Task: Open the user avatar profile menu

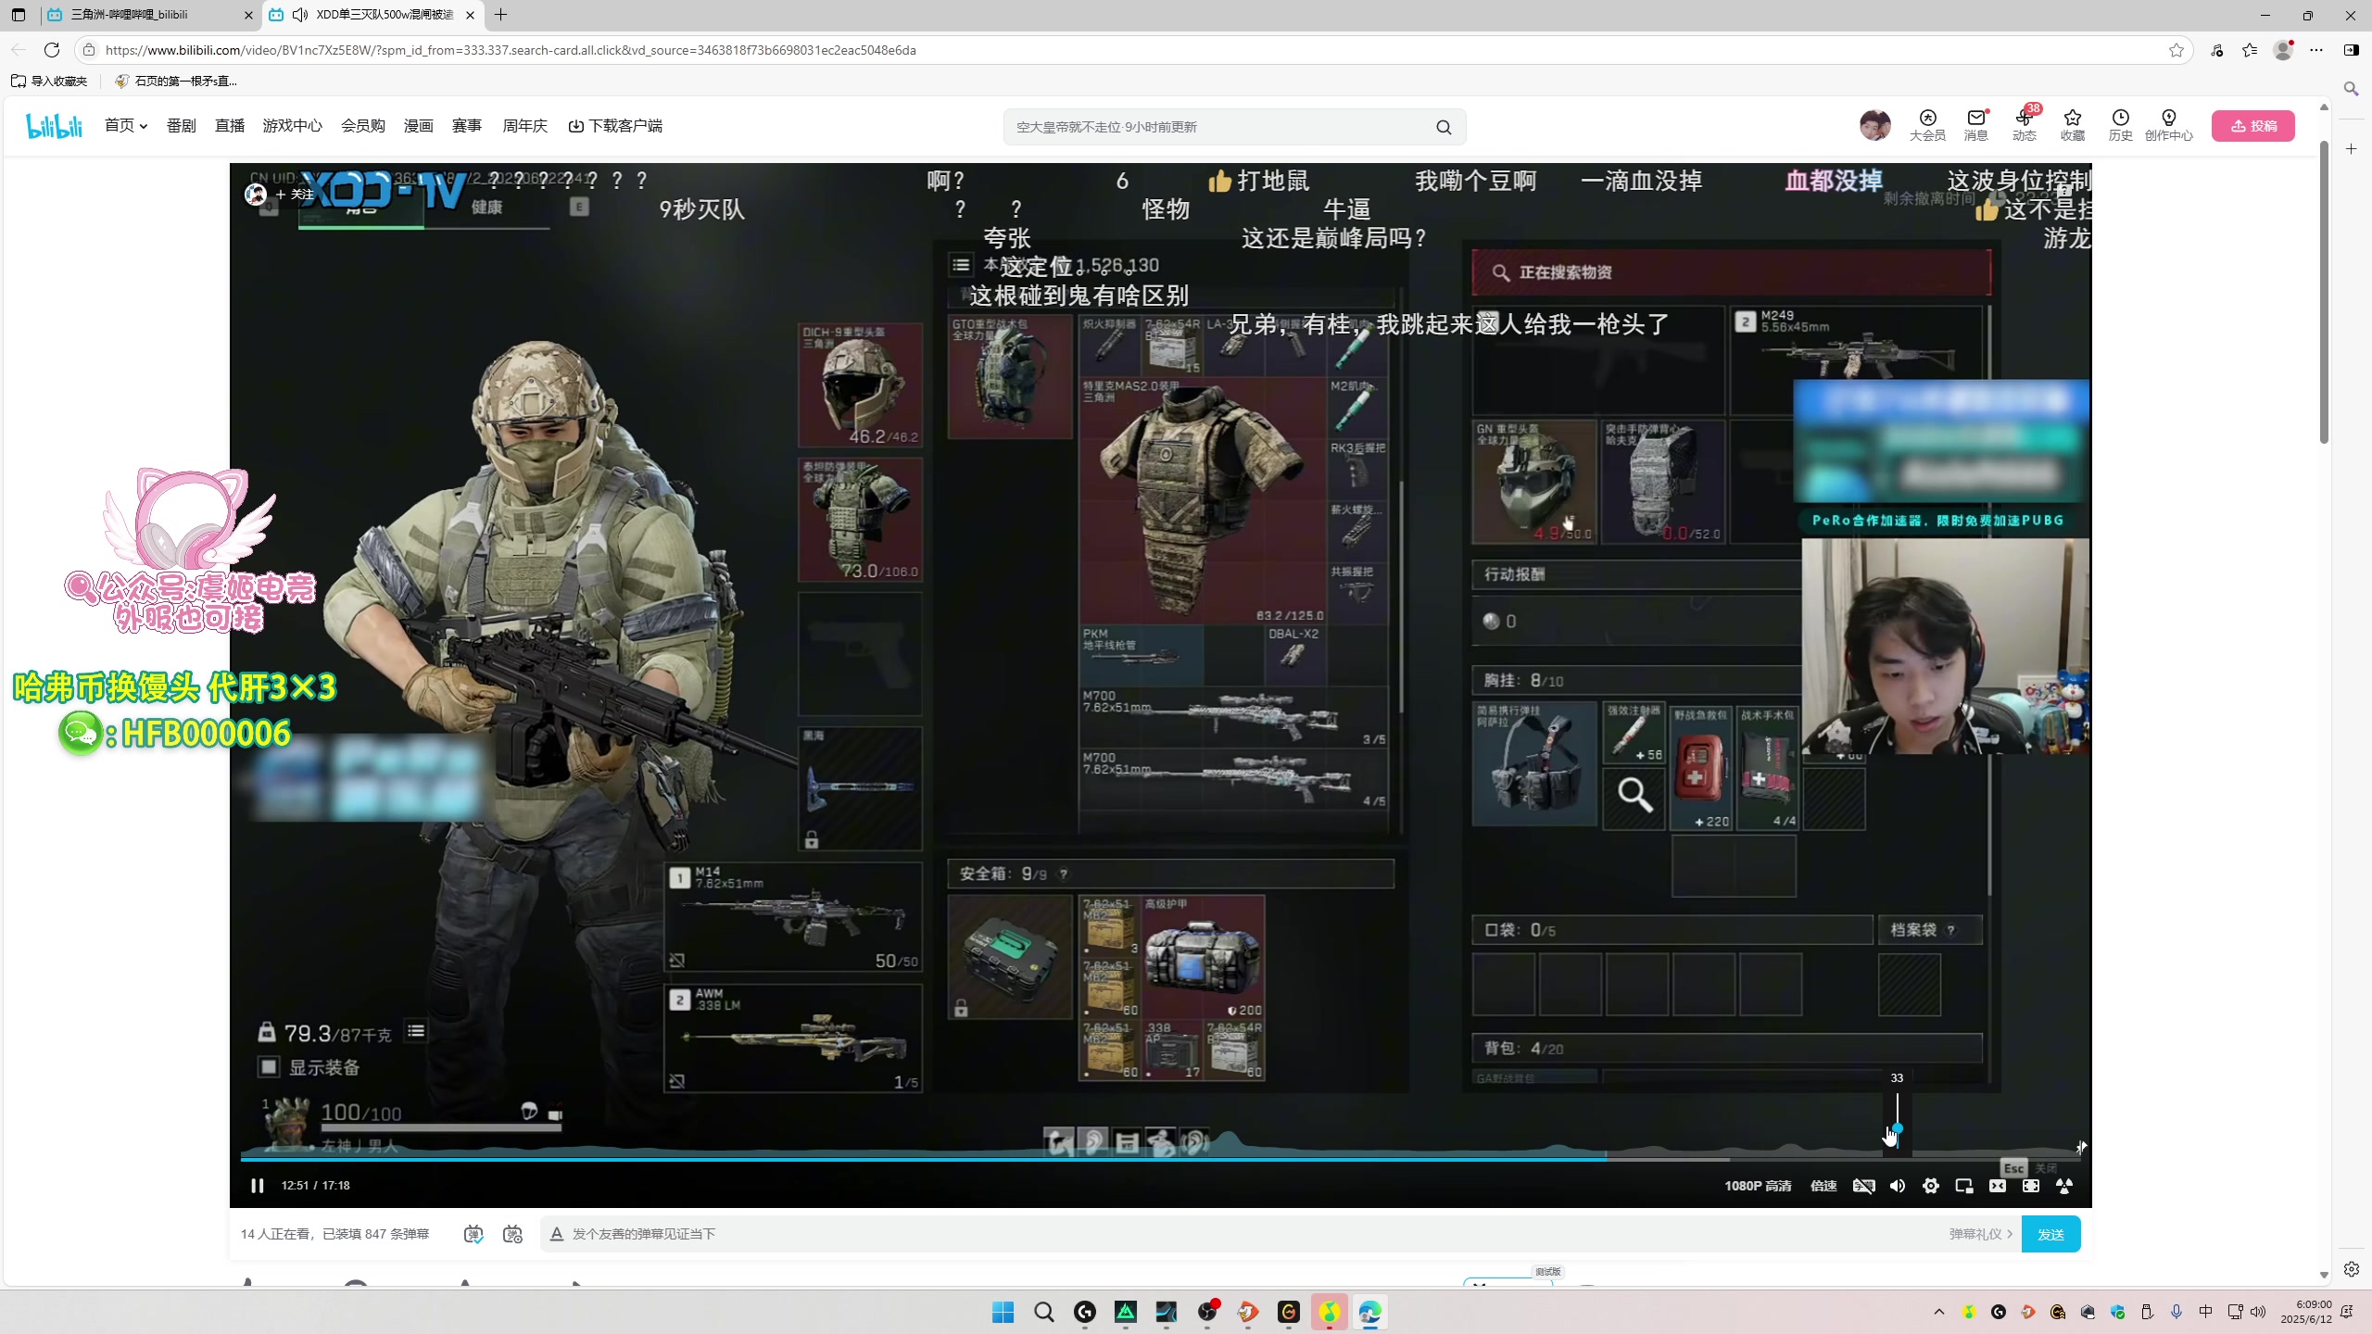Action: click(x=1874, y=125)
